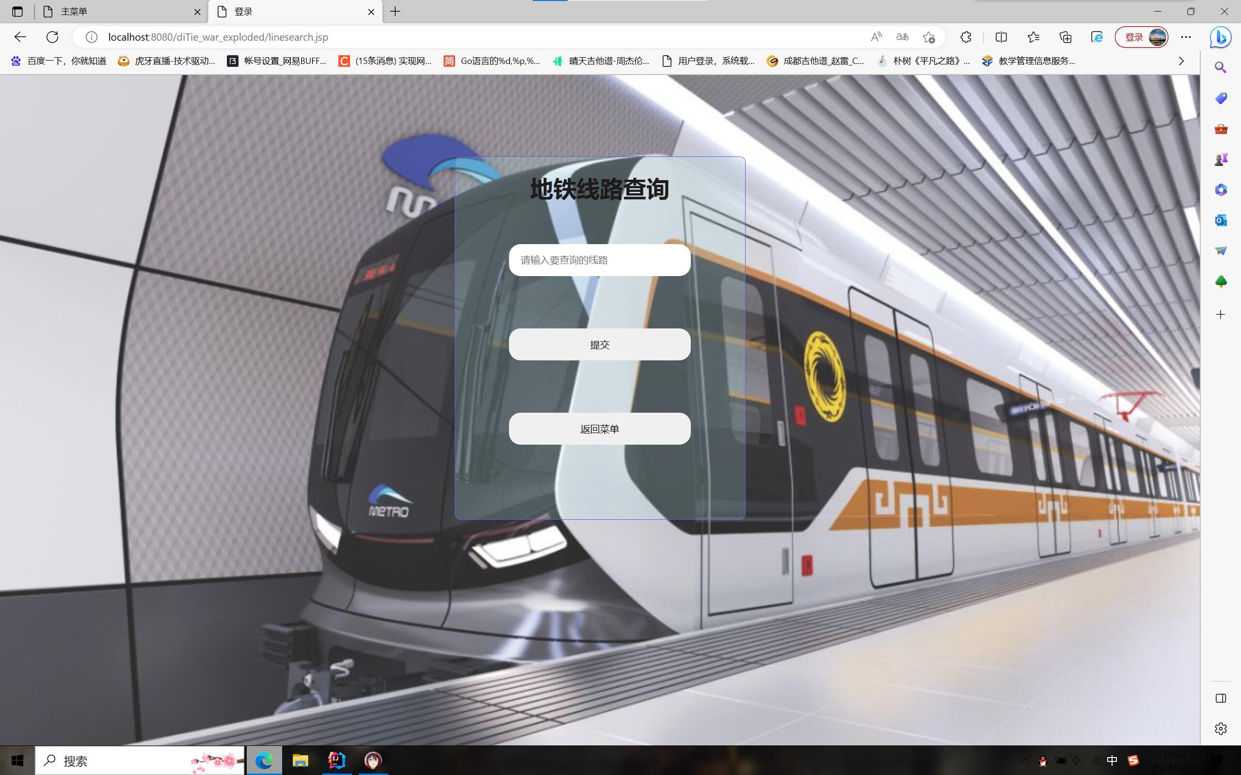Open IntelliJ IDEA from the taskbar
This screenshot has width=1241, height=775.
(336, 760)
